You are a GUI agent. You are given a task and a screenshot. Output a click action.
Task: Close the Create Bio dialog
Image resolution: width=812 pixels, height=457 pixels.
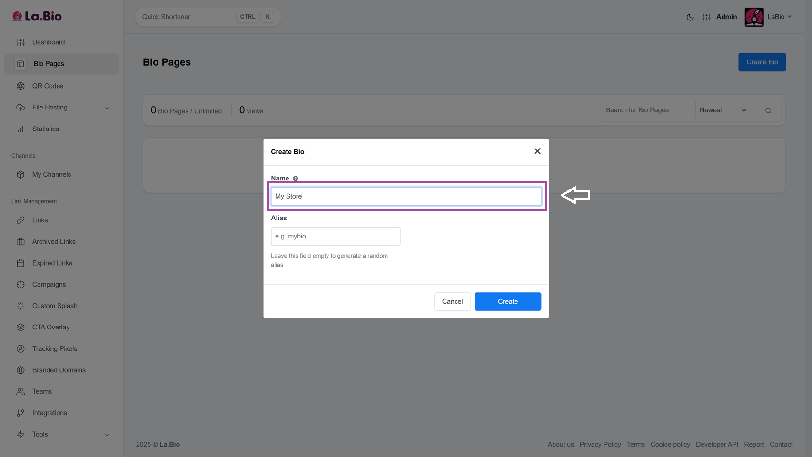point(537,151)
